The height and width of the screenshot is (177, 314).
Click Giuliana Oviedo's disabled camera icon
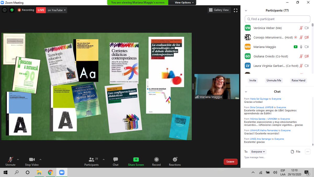click(x=307, y=56)
